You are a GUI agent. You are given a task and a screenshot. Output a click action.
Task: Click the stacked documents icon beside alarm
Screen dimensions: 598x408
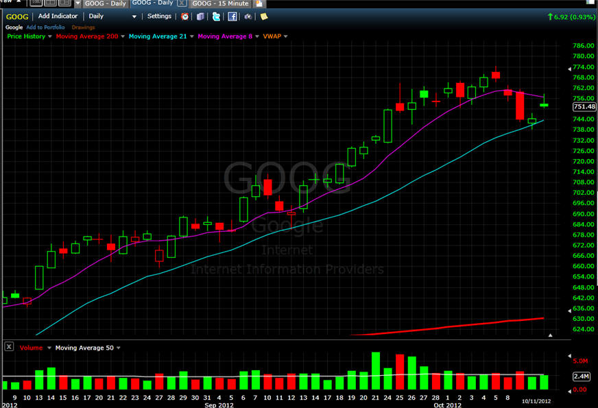[x=200, y=16]
